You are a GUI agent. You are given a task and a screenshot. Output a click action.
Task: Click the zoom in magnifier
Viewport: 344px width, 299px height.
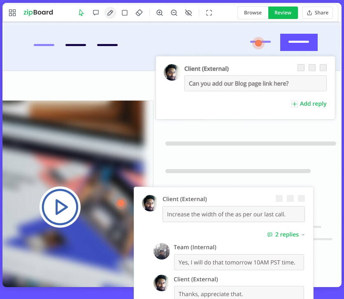pos(160,13)
